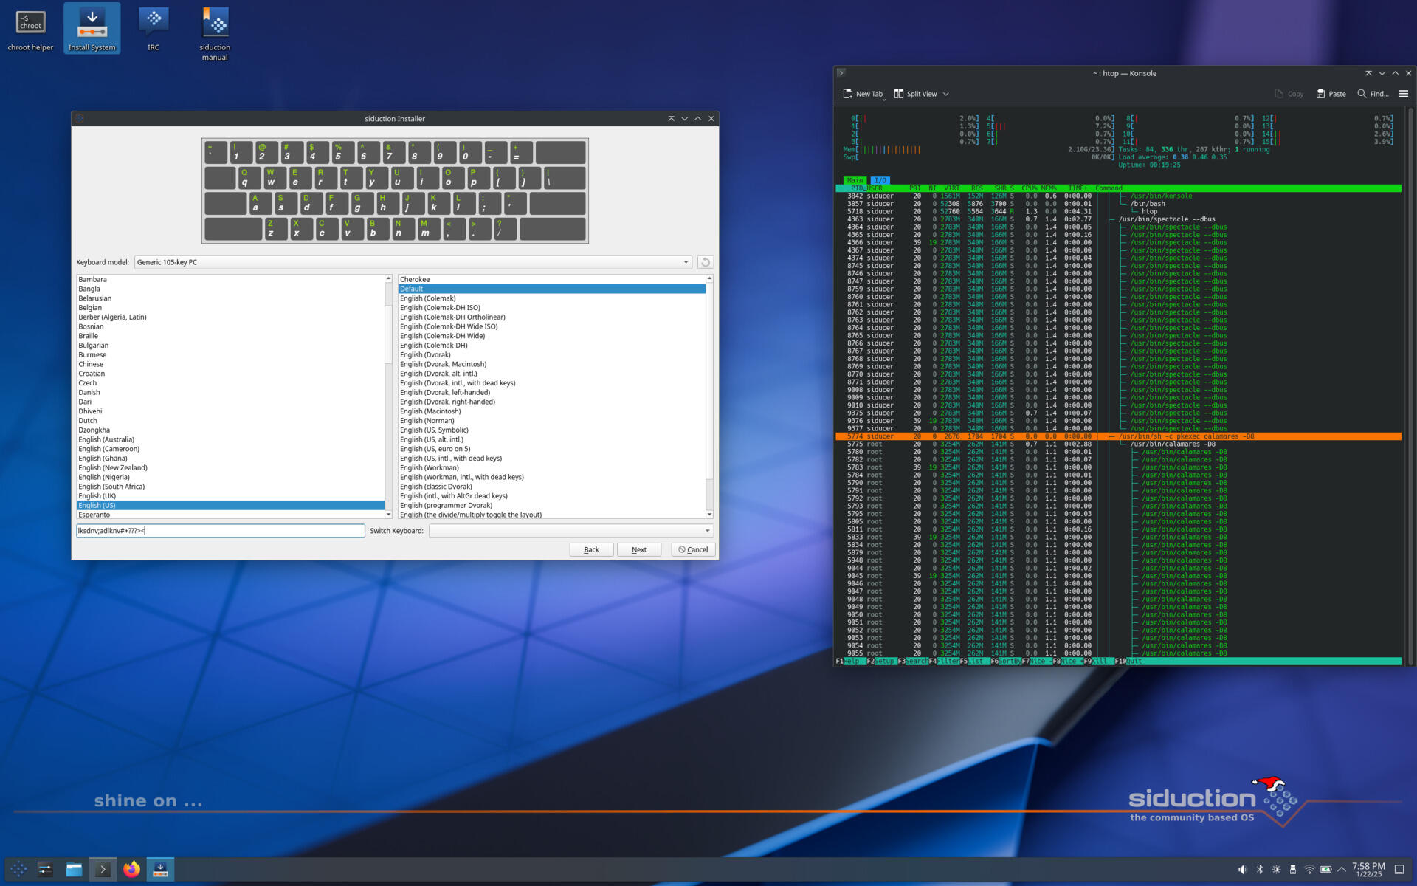Screen dimensions: 1417x886
Task: Click Paste in Konsole toolbar
Action: pos(1331,94)
